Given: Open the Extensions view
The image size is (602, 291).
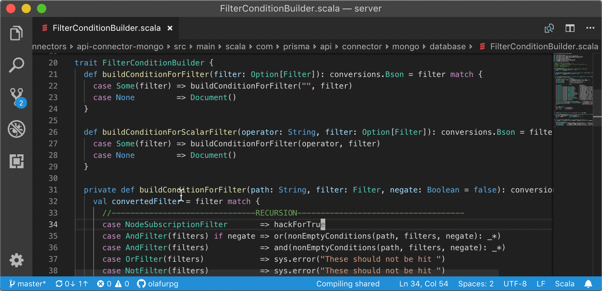Looking at the screenshot, I should (16, 161).
